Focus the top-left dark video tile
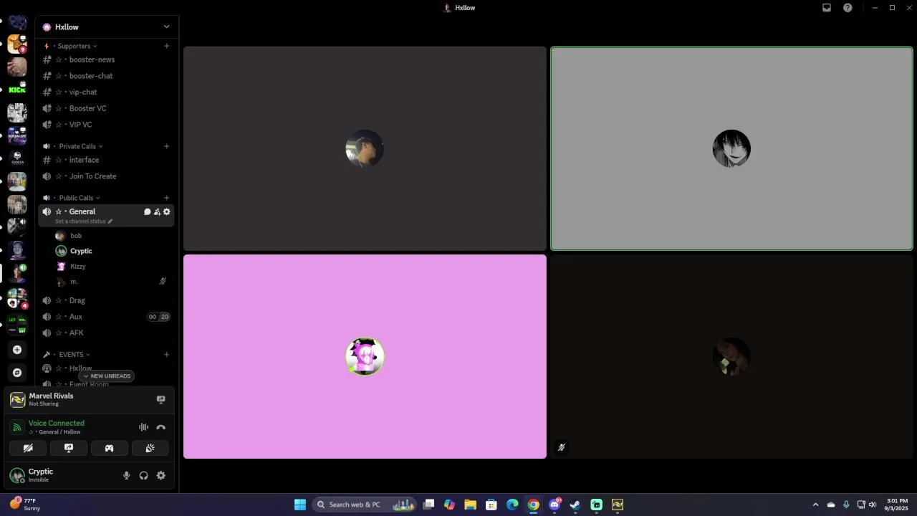The height and width of the screenshot is (516, 917). (x=365, y=148)
